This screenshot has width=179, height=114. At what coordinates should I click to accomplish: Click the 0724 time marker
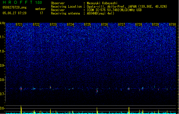[x=70, y=25]
